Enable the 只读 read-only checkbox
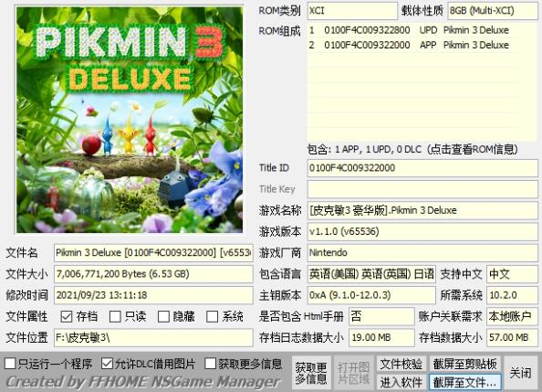Screen dimensions: 542x392 pyautogui.click(x=115, y=316)
